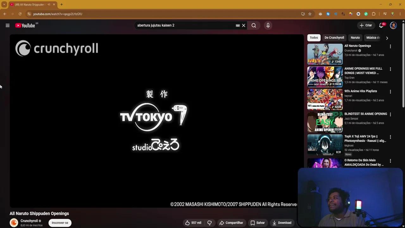Open options menu for 90's Anime Hits
This screenshot has height=228, width=405.
pyautogui.click(x=390, y=92)
